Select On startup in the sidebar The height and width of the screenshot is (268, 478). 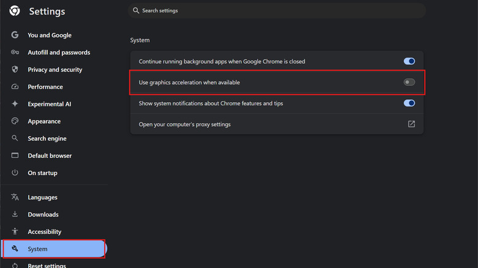tap(42, 173)
